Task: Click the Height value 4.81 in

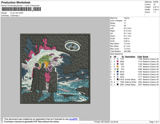Action: click(156, 7)
